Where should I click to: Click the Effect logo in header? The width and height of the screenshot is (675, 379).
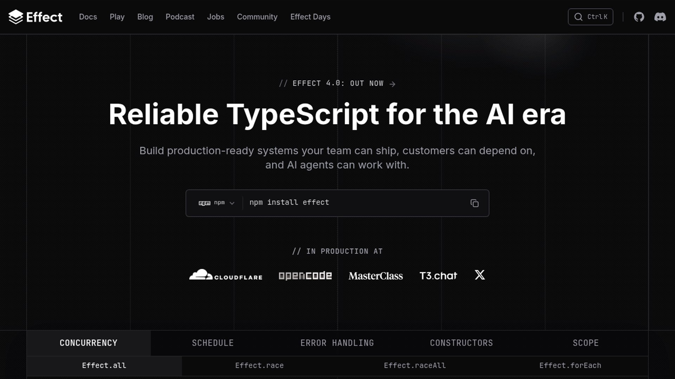pos(35,17)
